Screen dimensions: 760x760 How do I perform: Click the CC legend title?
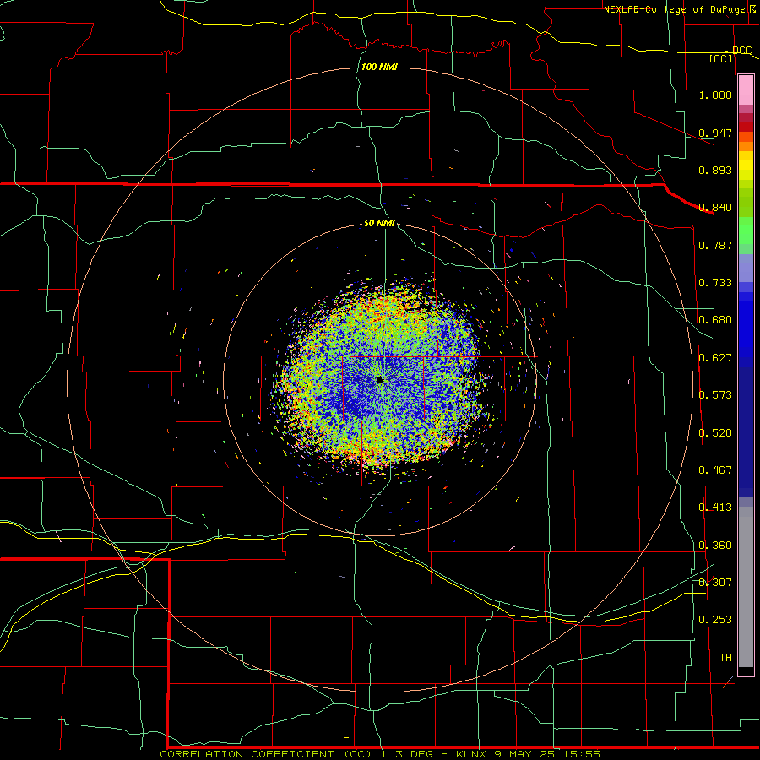(721, 58)
